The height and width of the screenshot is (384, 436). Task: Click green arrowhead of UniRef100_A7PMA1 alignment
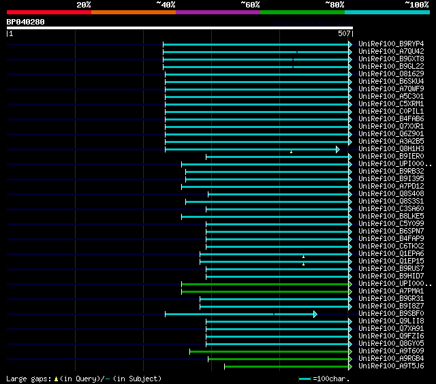[x=350, y=292]
